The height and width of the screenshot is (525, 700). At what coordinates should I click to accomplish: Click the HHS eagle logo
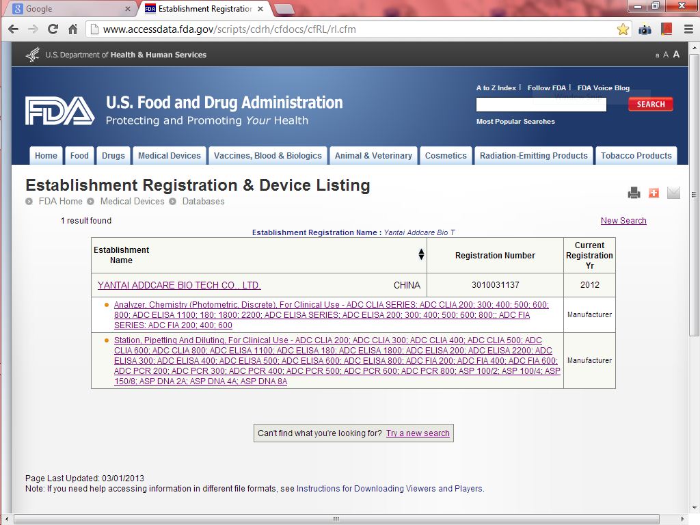[33, 55]
